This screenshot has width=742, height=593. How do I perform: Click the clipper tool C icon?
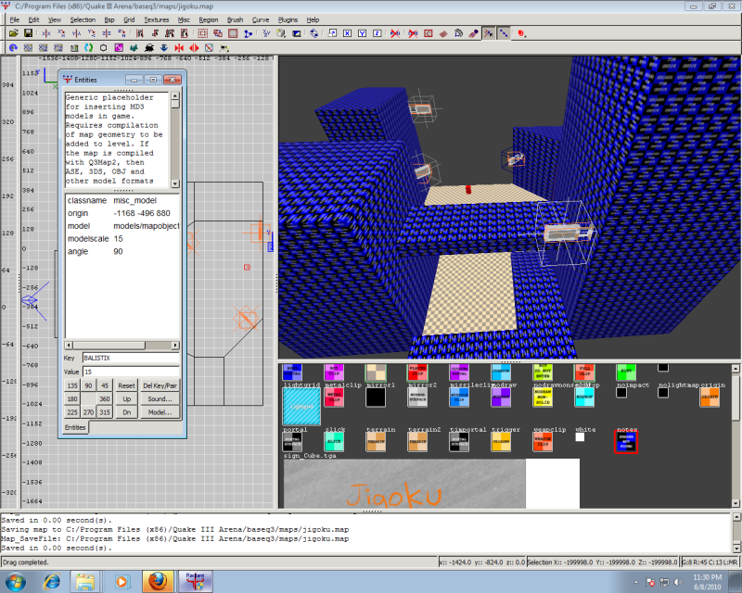pos(429,33)
